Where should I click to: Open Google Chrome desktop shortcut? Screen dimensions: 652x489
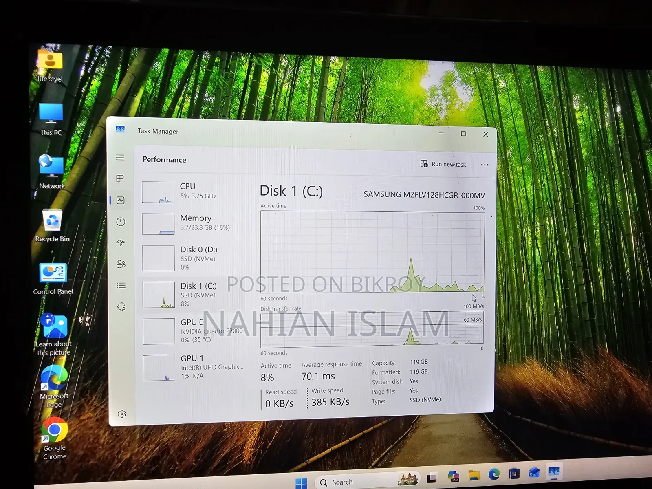55,438
